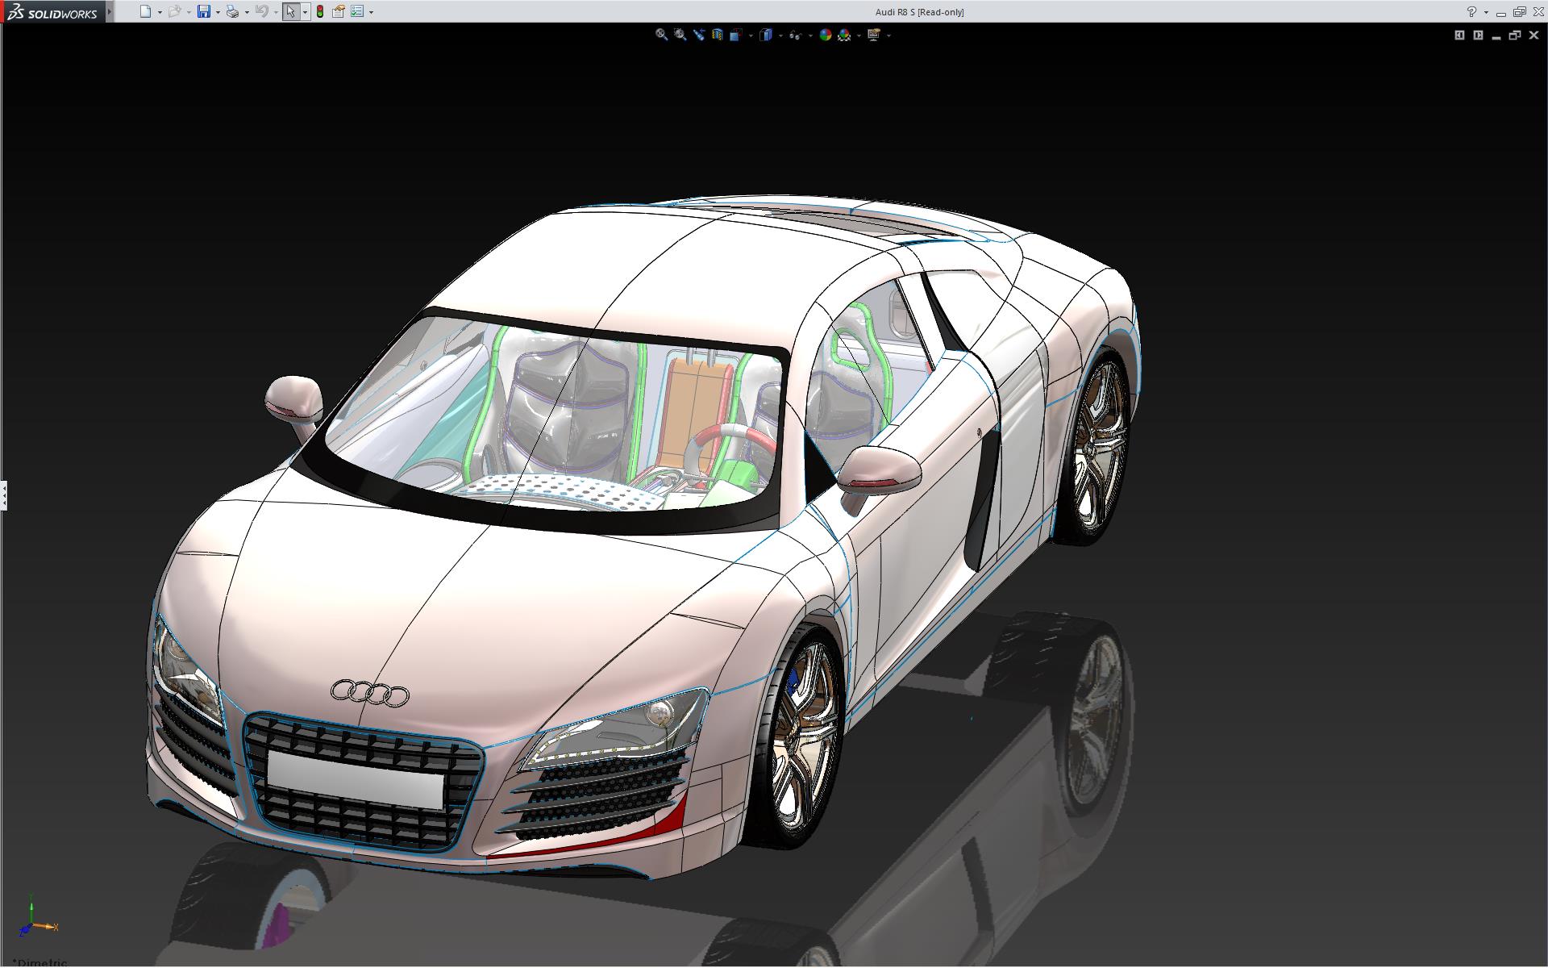The width and height of the screenshot is (1548, 968).
Task: Click the Save icon
Action: [x=204, y=11]
